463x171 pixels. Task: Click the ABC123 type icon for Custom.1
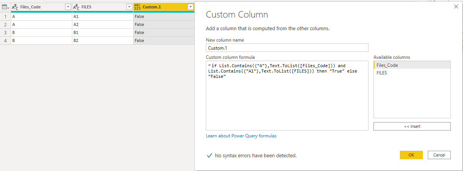click(x=137, y=7)
